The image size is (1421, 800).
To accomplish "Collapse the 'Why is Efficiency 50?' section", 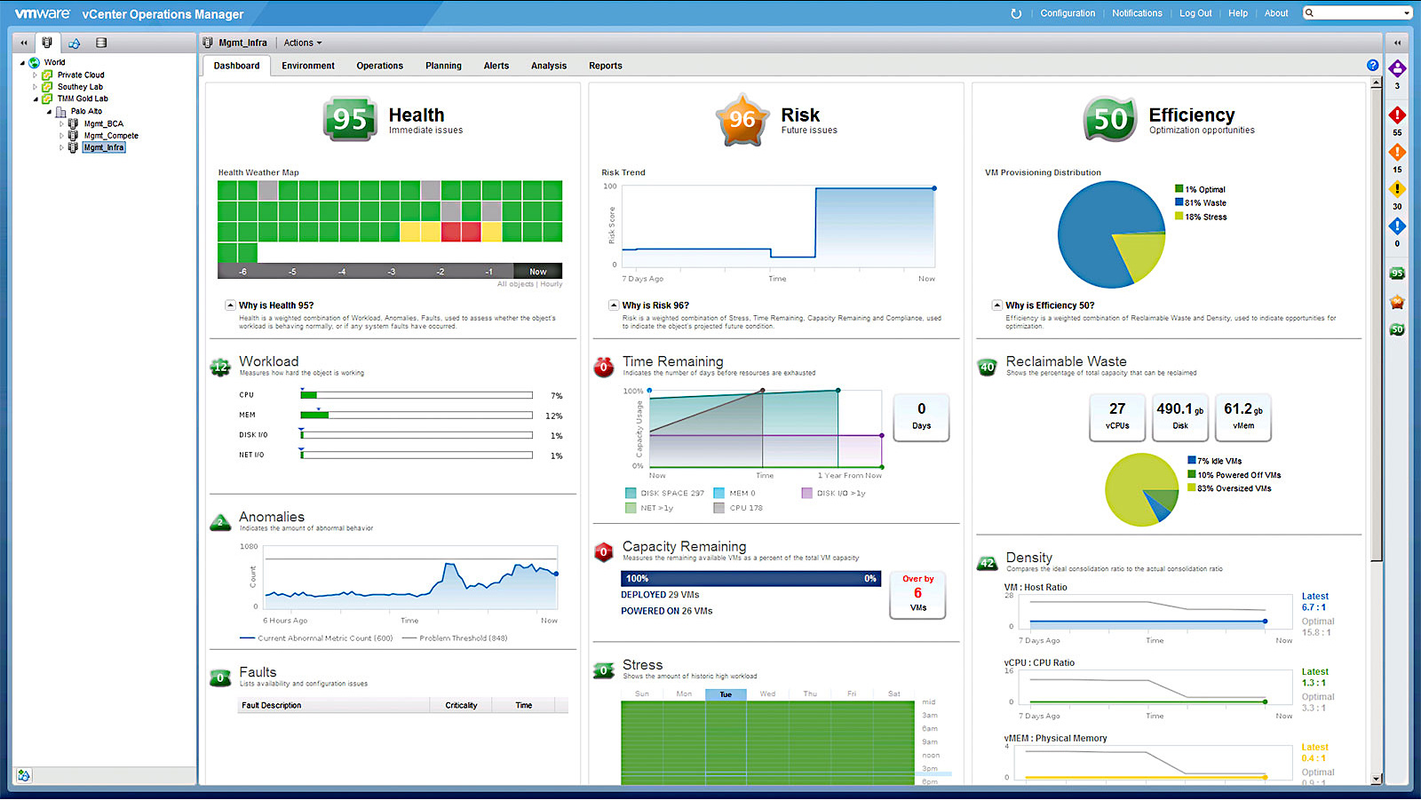I will [996, 305].
